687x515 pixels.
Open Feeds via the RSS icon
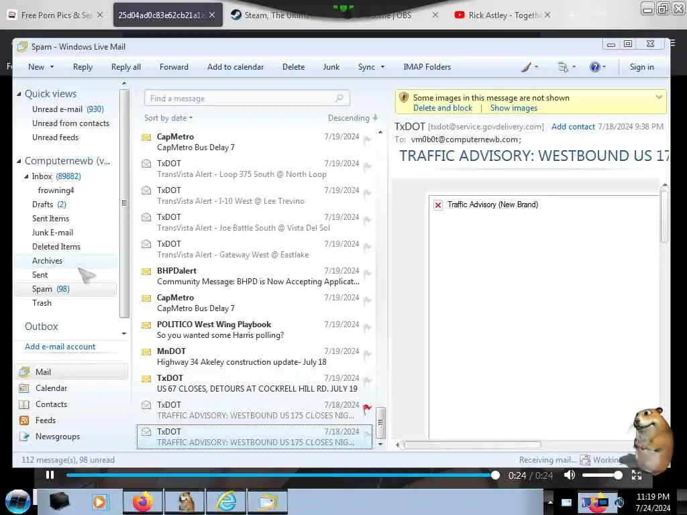click(24, 420)
